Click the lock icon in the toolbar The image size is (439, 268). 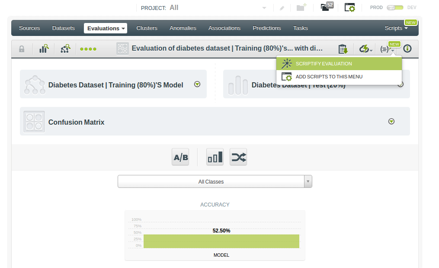(21, 48)
